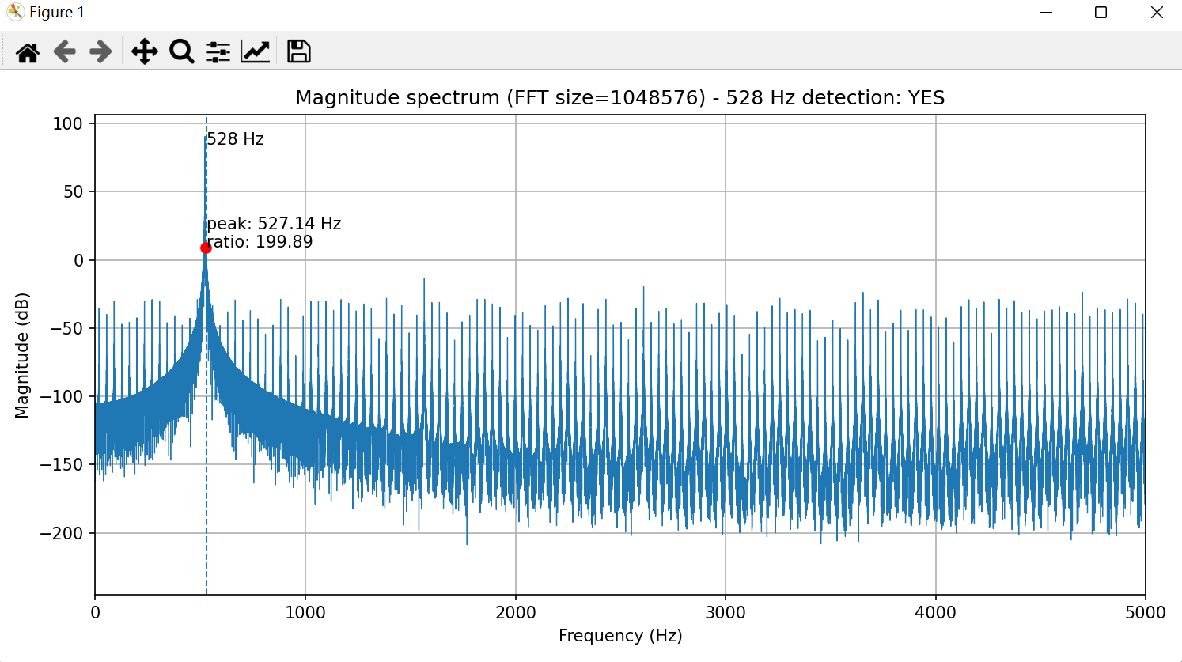The height and width of the screenshot is (662, 1182).
Task: Click the −200 tick label on the magnitude axis
Action: (62, 534)
